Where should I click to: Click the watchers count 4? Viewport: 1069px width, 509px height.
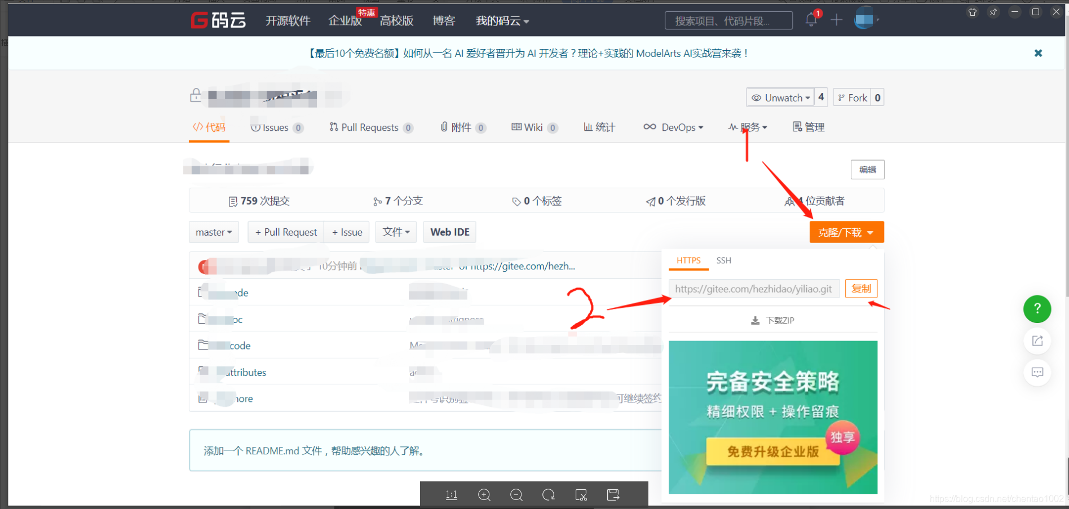821,98
